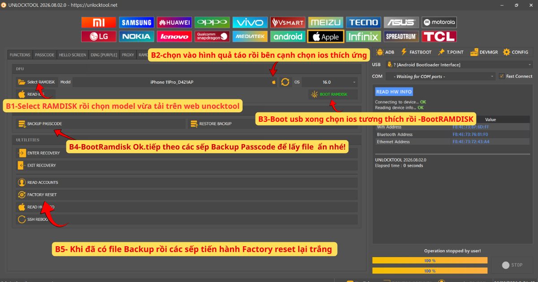538x282 pixels.
Task: Toggle the Fast Connect checkbox
Action: 502,76
